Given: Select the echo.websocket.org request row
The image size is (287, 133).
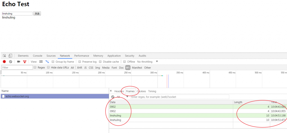Looking at the screenshot, I should pyautogui.click(x=55, y=96).
